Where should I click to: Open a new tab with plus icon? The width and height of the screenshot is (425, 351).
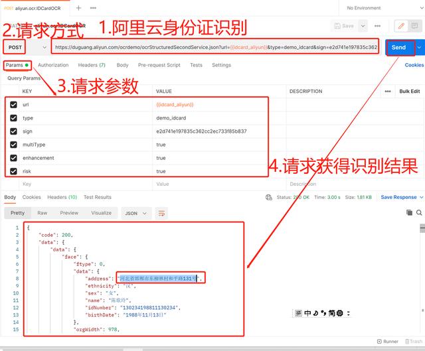pyautogui.click(x=78, y=8)
